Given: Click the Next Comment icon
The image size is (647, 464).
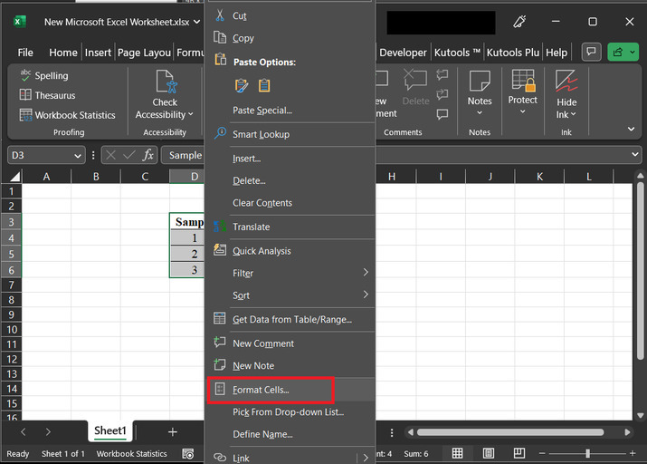Looking at the screenshot, I should 442,94.
